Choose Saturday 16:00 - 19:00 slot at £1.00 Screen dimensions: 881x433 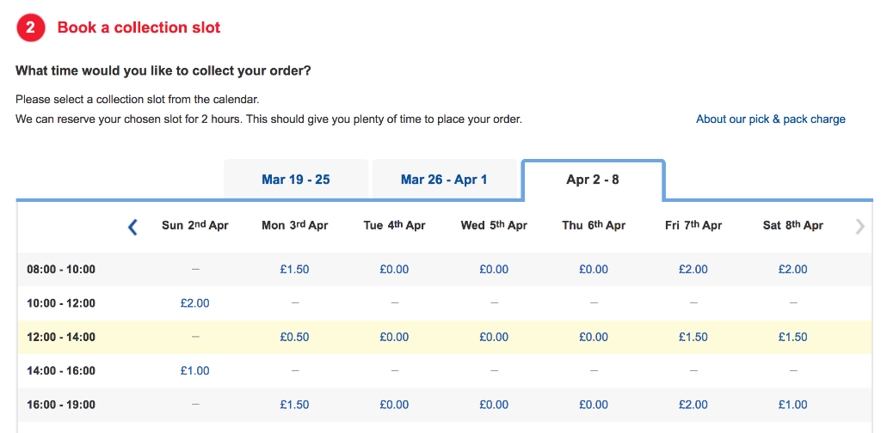pyautogui.click(x=792, y=405)
